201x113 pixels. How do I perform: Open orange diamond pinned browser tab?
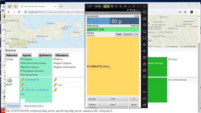[x=16, y=6]
